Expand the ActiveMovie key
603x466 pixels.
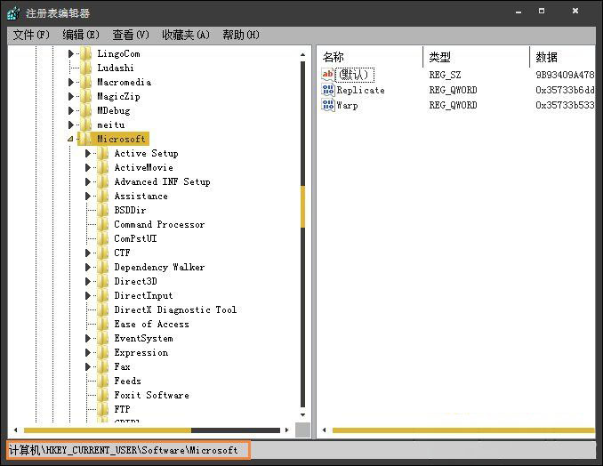[88, 168]
